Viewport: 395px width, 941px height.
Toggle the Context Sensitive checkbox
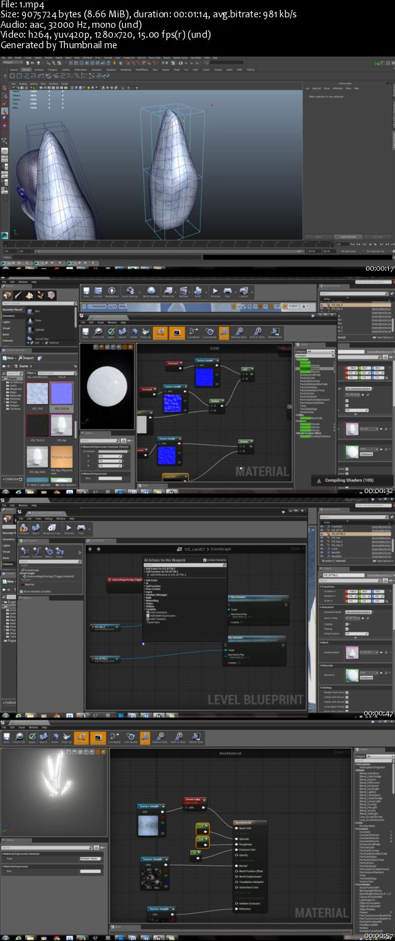(203, 560)
